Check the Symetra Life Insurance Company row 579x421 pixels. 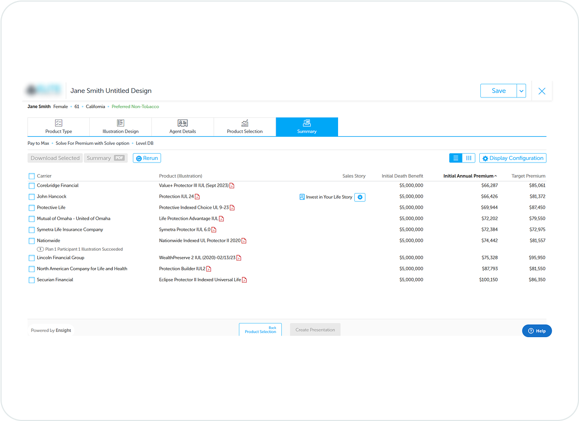point(31,230)
